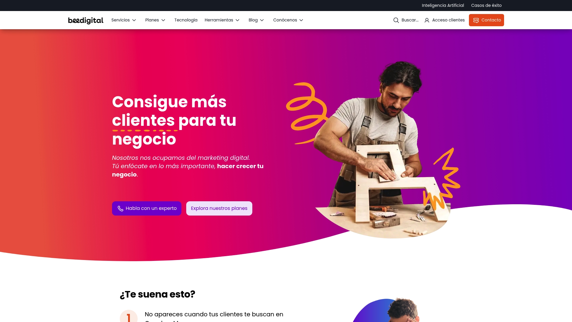Go to homepage via beedigital logo
Image resolution: width=572 pixels, height=322 pixels.
click(86, 20)
